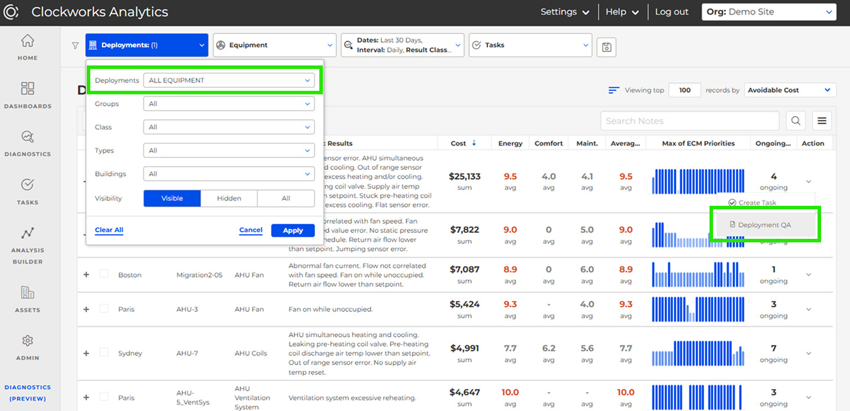This screenshot has width=850, height=411.
Task: Click the Clockworks Analytics logo icon
Action: pos(11,12)
